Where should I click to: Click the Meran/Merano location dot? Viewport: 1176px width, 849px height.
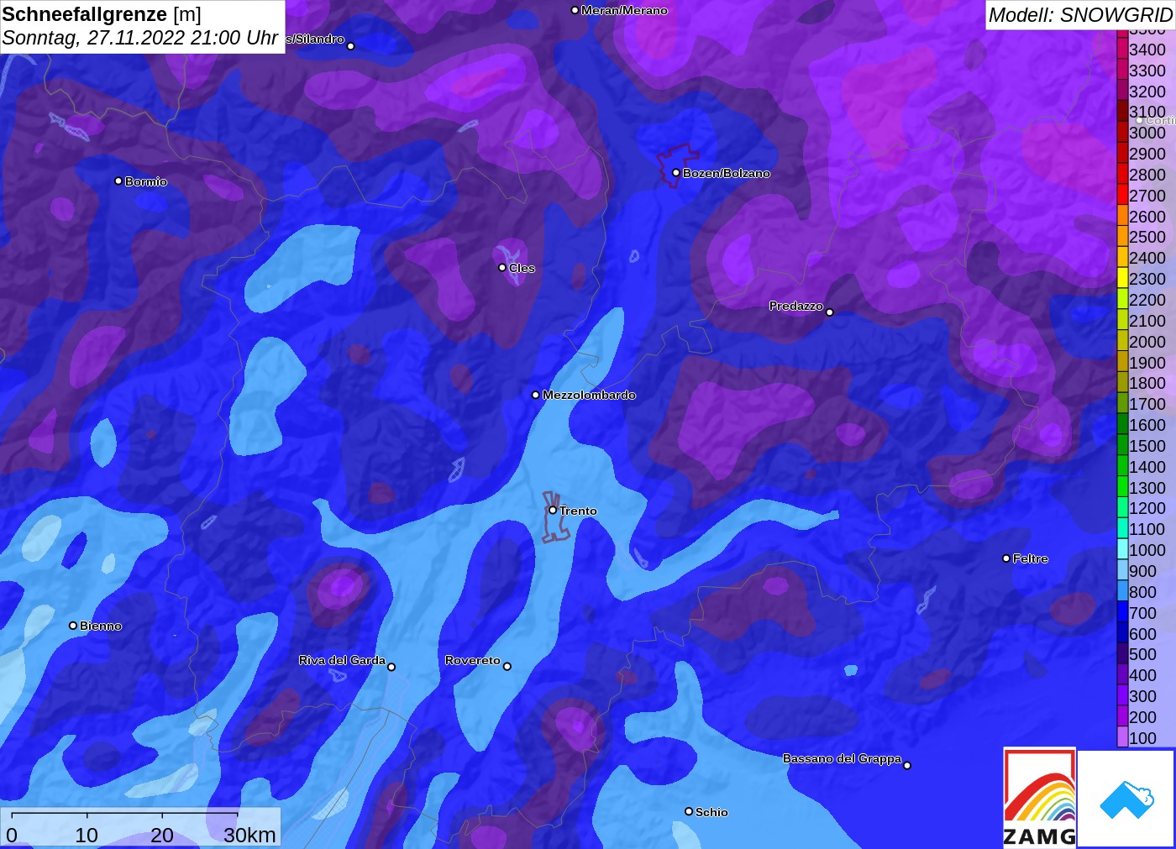(x=575, y=10)
